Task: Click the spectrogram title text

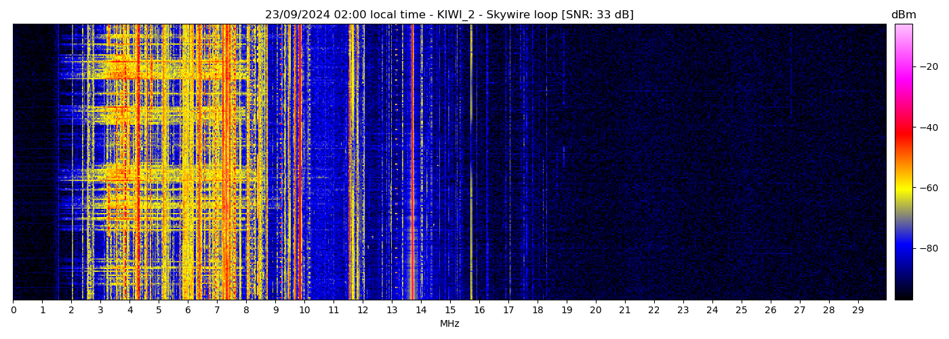Action: click(x=449, y=15)
